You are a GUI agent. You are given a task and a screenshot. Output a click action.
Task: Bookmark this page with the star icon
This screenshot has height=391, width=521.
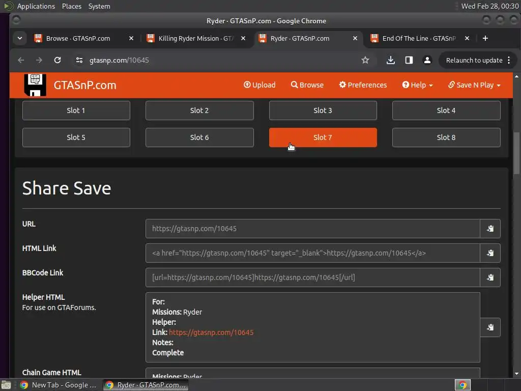click(365, 60)
